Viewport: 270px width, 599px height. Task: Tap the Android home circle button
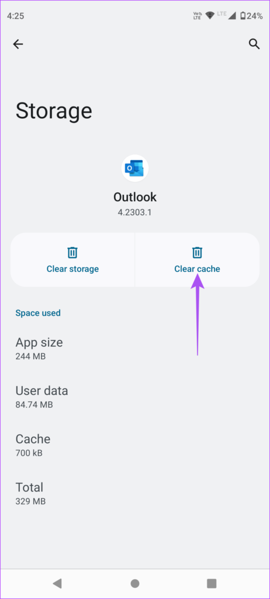[135, 583]
